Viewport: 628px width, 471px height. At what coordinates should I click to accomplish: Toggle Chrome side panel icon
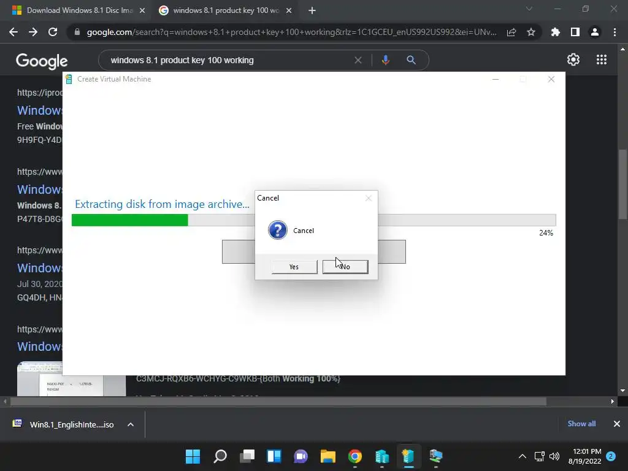tap(575, 32)
